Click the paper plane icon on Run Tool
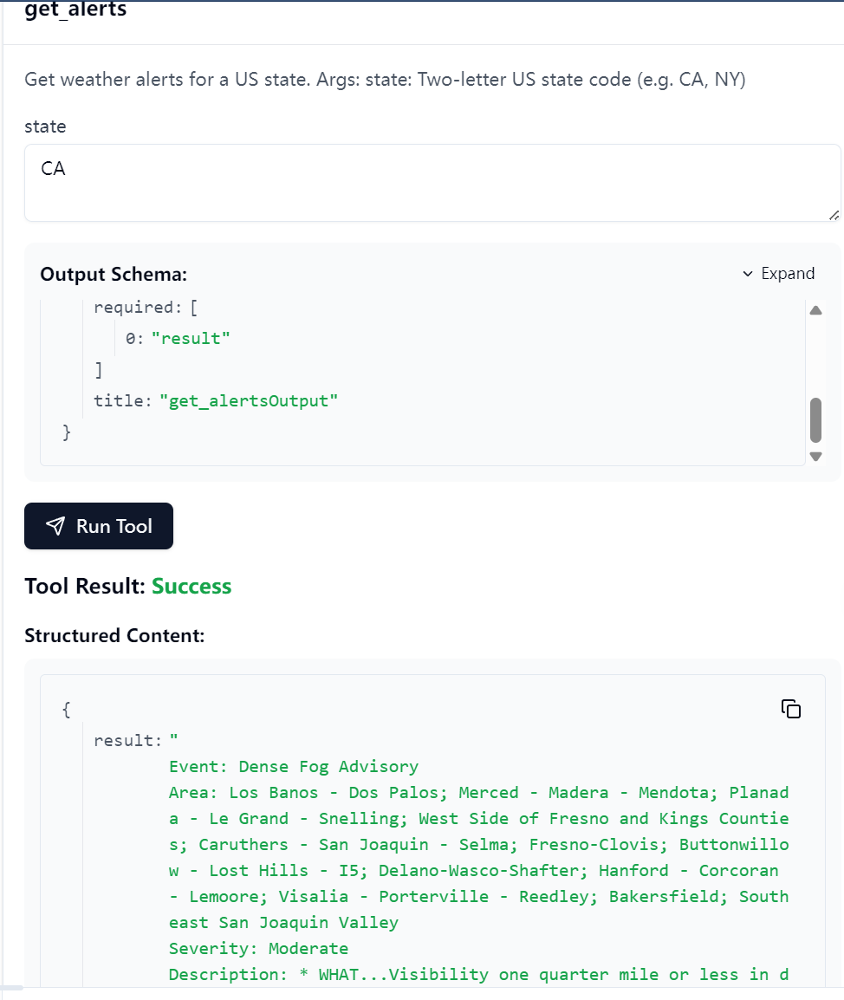 (55, 526)
